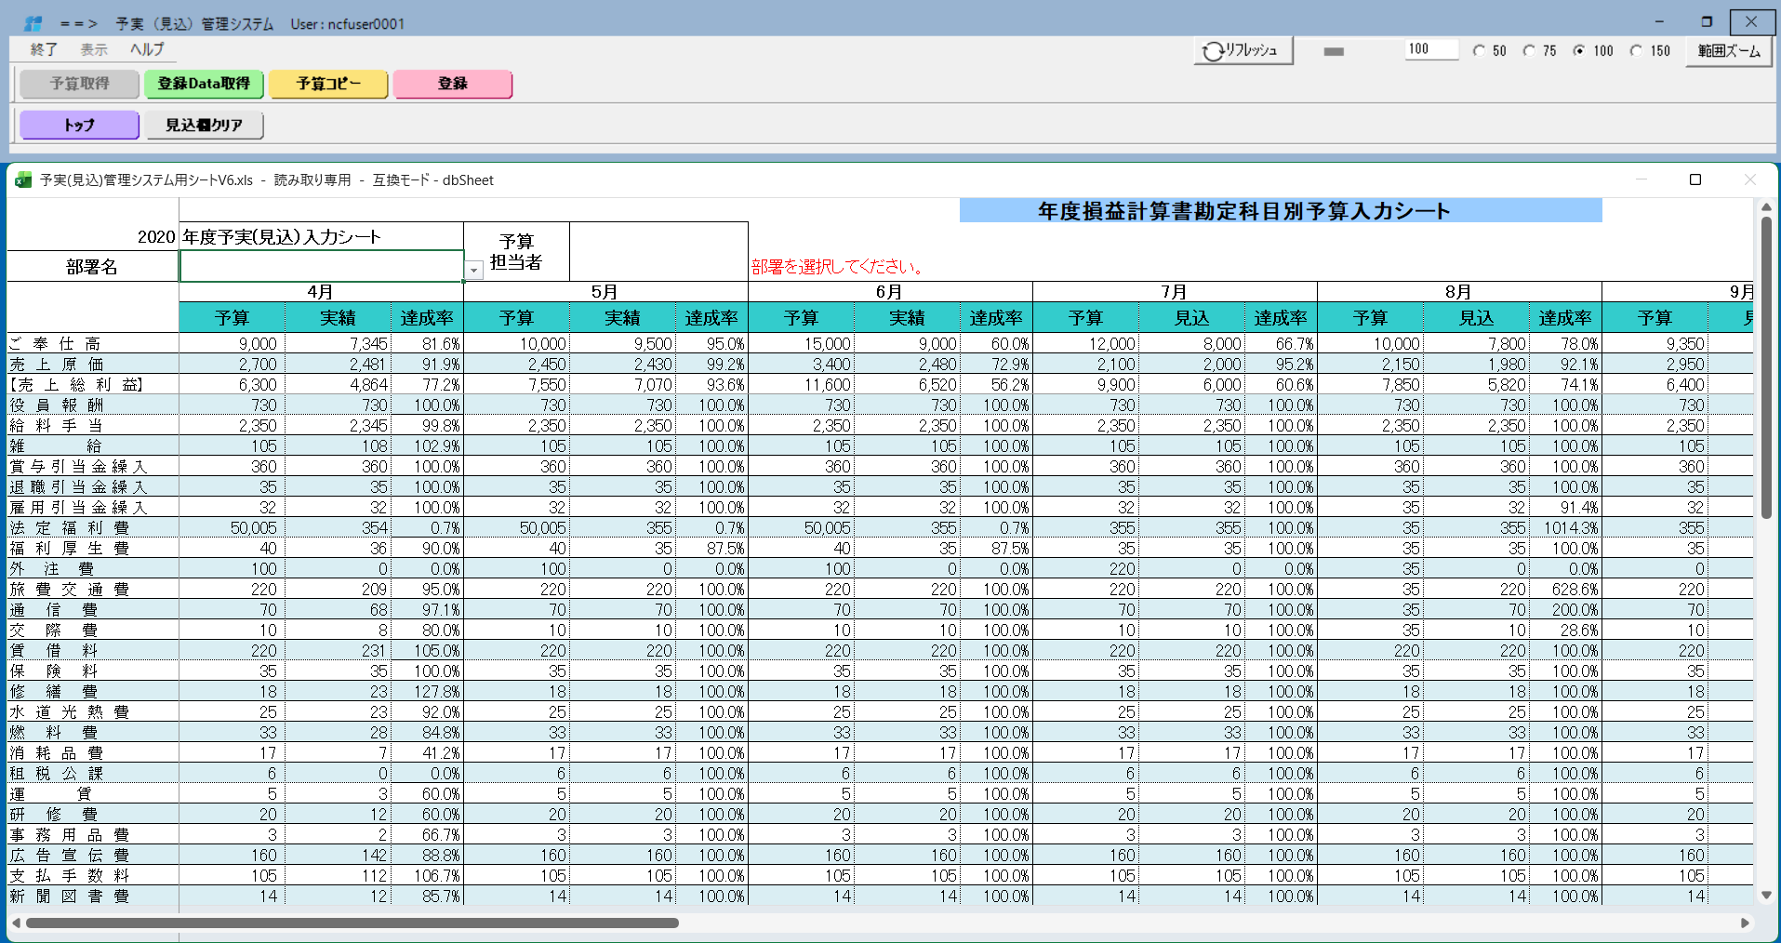Click the Excel icon of the embedded sheet
The width and height of the screenshot is (1781, 943).
point(23,180)
